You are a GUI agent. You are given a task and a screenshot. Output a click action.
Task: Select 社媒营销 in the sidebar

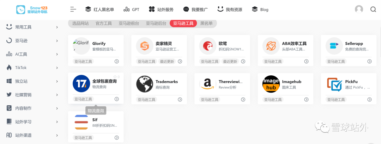pyautogui.click(x=23, y=95)
